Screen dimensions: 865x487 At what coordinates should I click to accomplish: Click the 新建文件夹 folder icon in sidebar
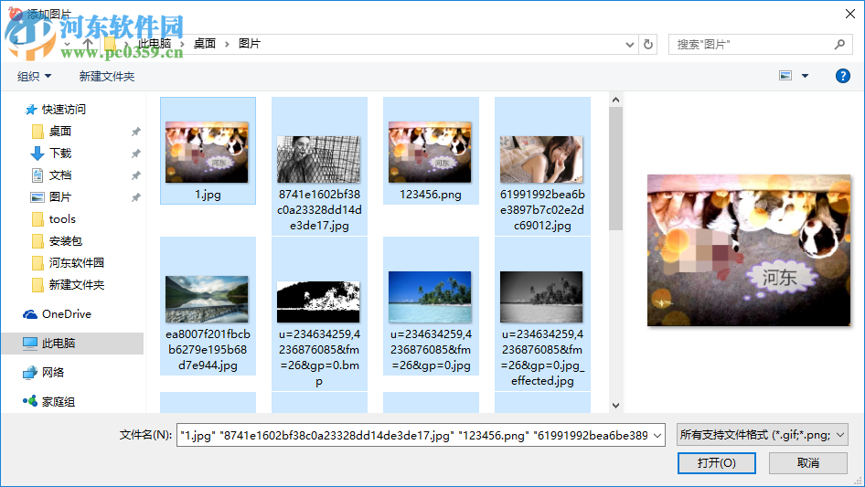pos(37,284)
